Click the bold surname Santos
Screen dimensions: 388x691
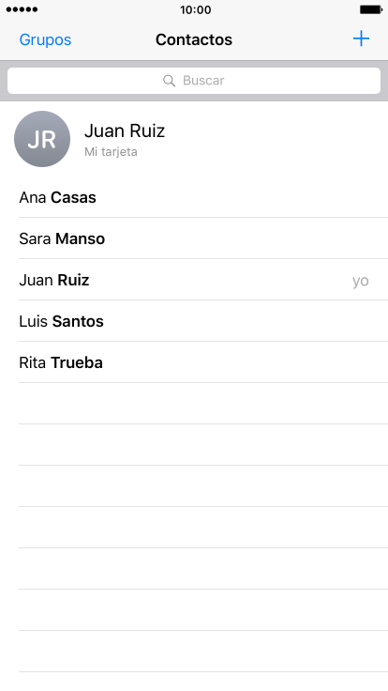pyautogui.click(x=78, y=321)
